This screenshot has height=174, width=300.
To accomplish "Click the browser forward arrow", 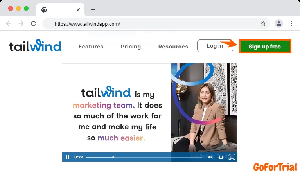I will click(x=21, y=23).
